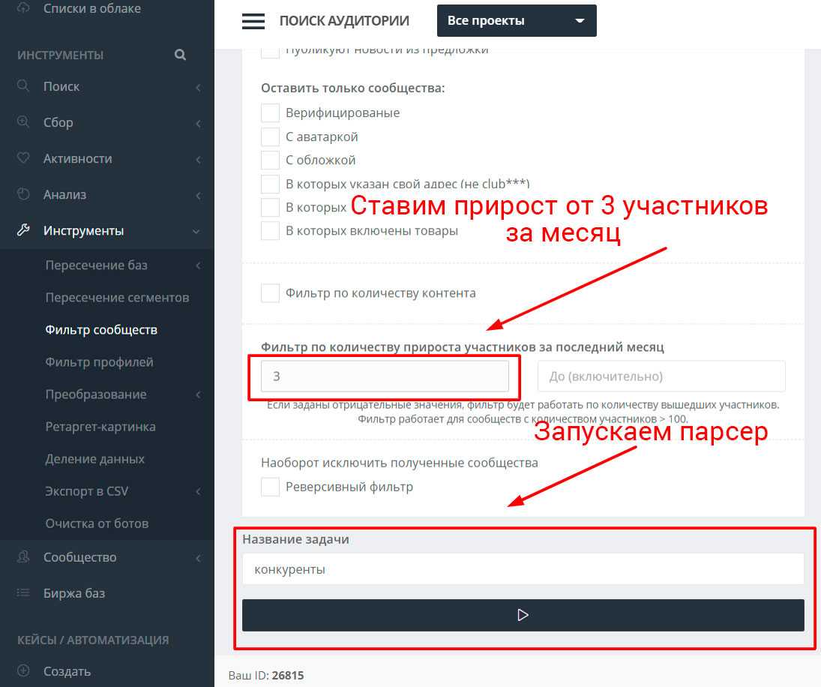Open the Все проекты dropdown
821x687 pixels.
click(x=517, y=21)
